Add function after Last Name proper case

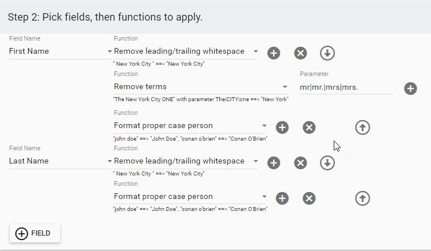coord(282,198)
